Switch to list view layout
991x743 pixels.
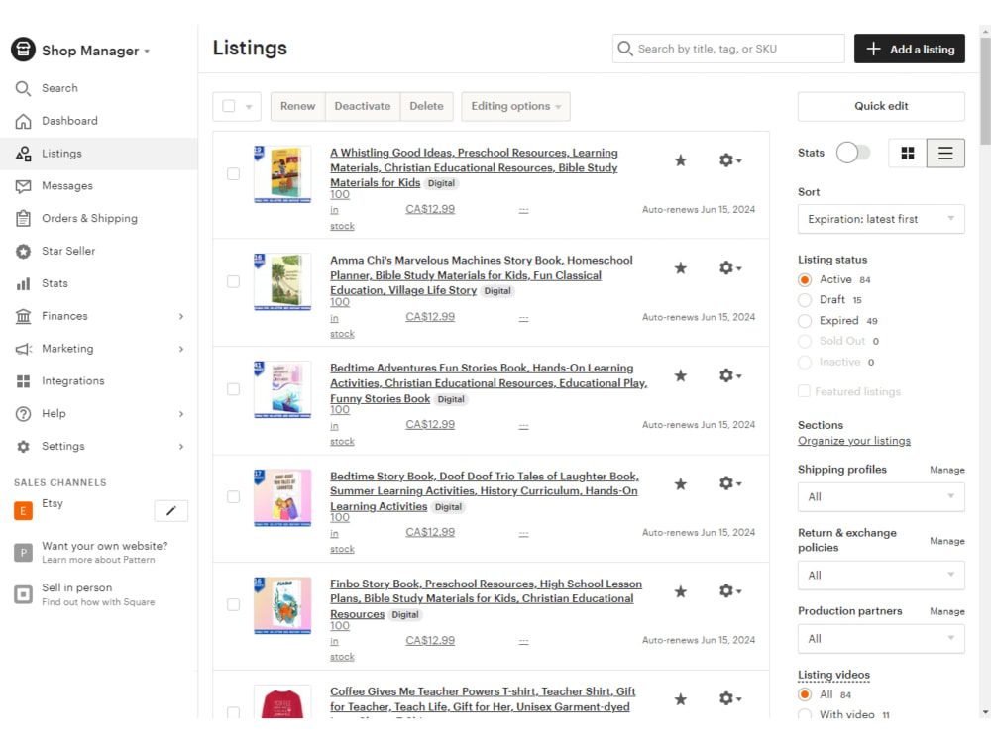(945, 153)
